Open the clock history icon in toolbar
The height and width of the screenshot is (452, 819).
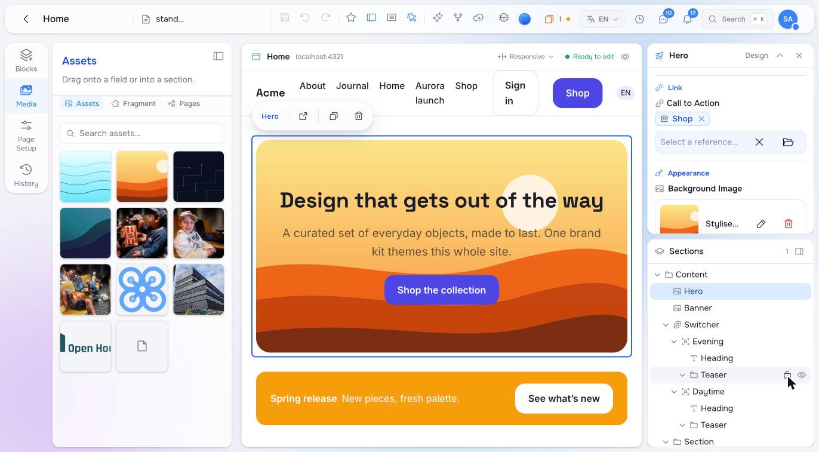pyautogui.click(x=639, y=19)
